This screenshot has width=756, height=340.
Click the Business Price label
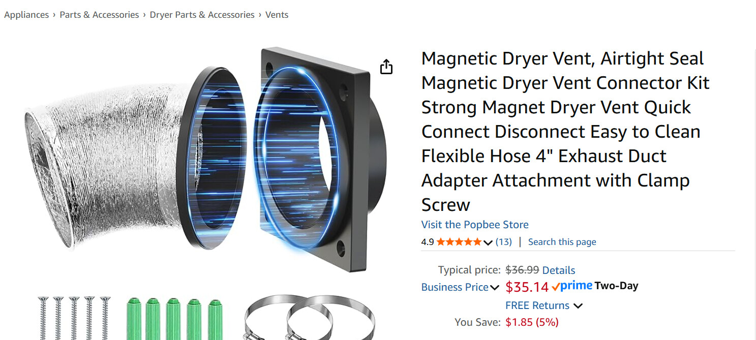click(x=455, y=287)
